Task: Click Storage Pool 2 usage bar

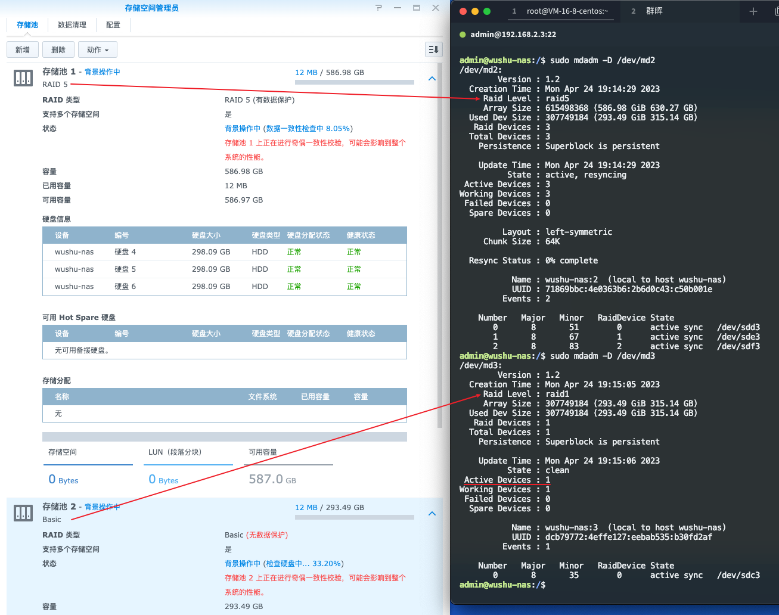Action: click(355, 517)
